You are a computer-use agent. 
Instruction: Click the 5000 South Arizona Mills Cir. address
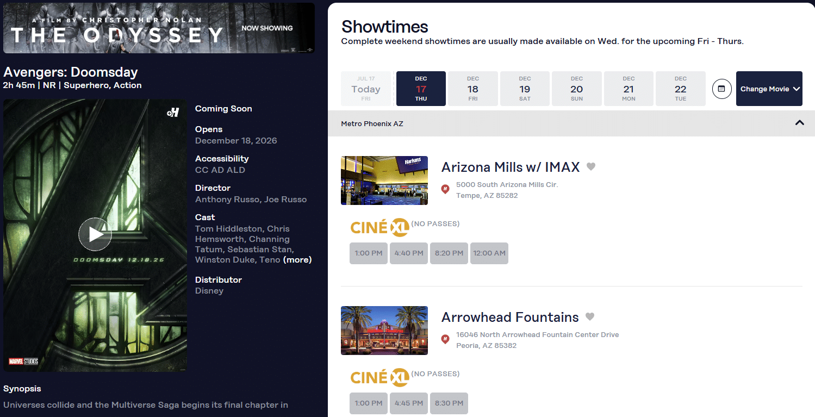pos(507,185)
